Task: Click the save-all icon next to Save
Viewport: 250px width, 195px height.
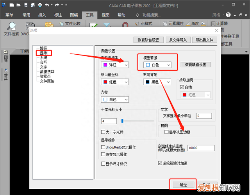Action: (x=33, y=5)
